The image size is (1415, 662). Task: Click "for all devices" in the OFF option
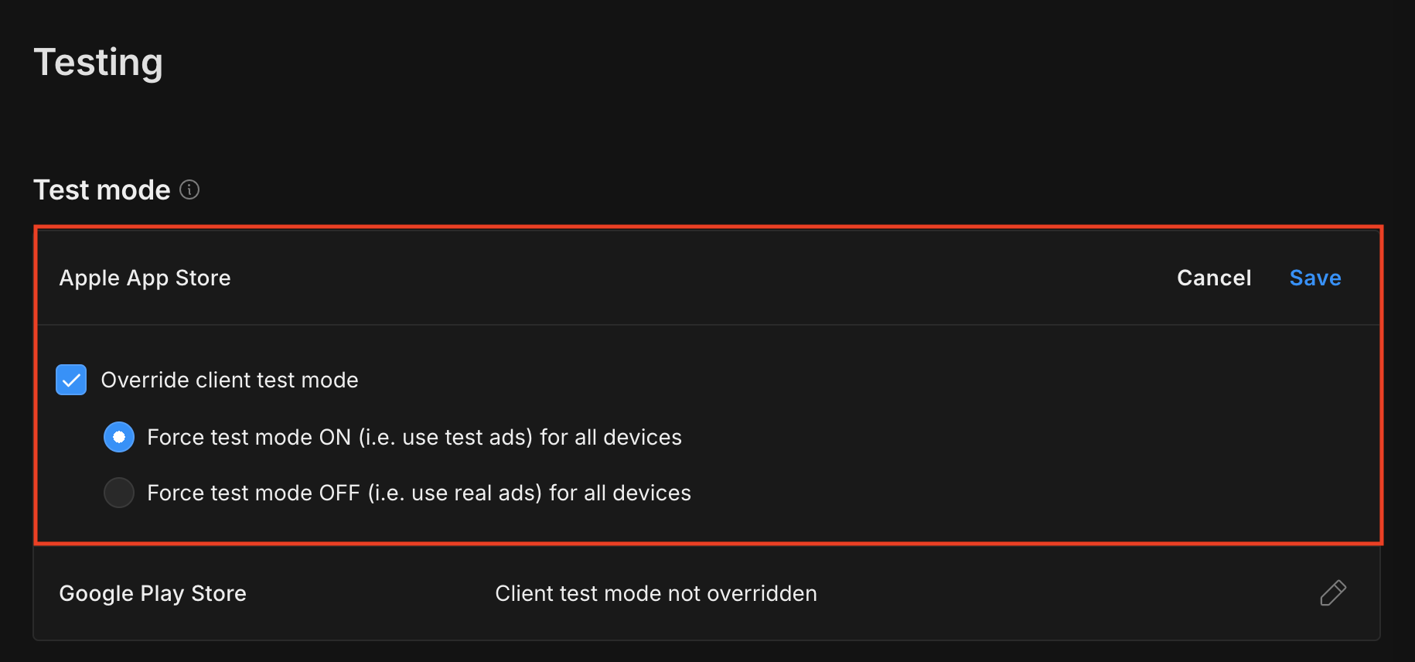(620, 493)
